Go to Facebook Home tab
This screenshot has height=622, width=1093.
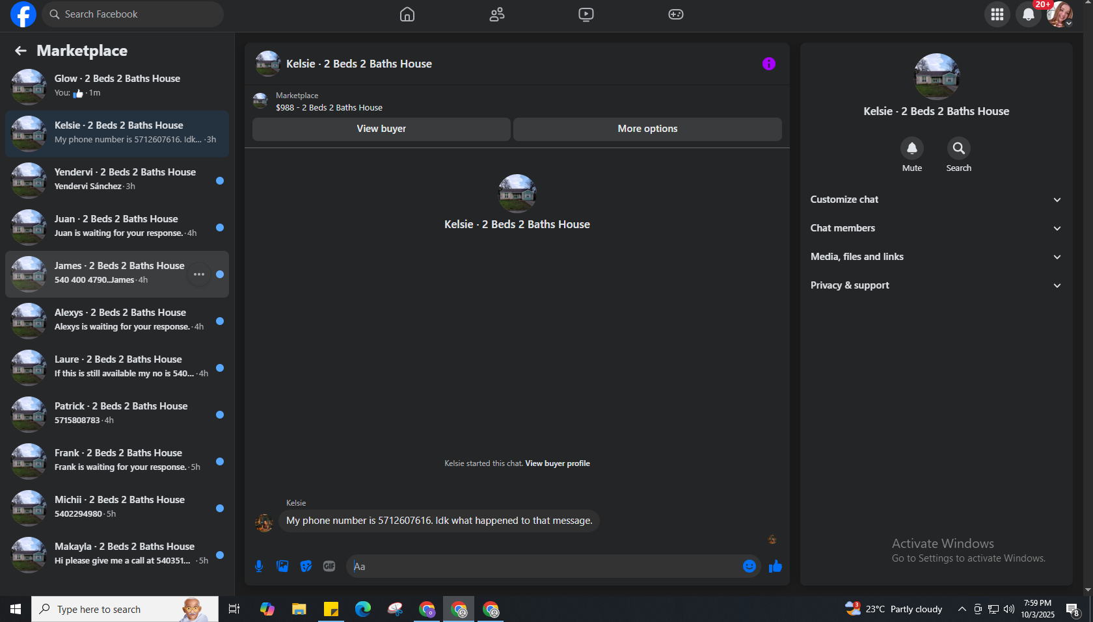point(407,14)
